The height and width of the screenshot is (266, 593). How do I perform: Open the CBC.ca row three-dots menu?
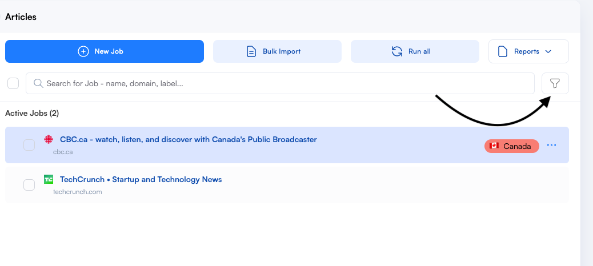[552, 145]
